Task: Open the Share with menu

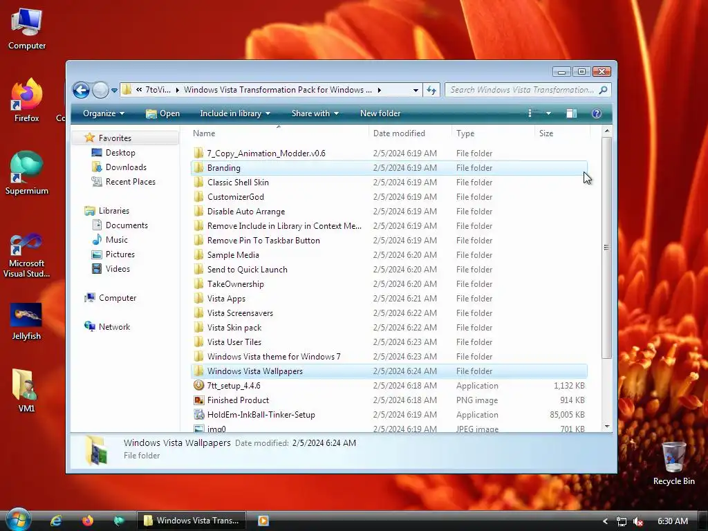Action: coord(315,113)
